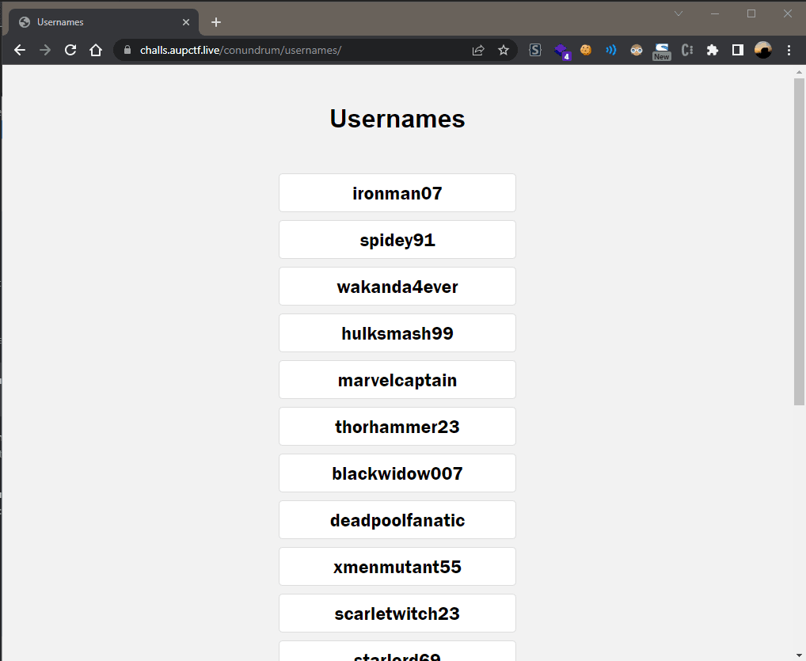
Task: Click the extension icon with the New badge
Action: 661,50
